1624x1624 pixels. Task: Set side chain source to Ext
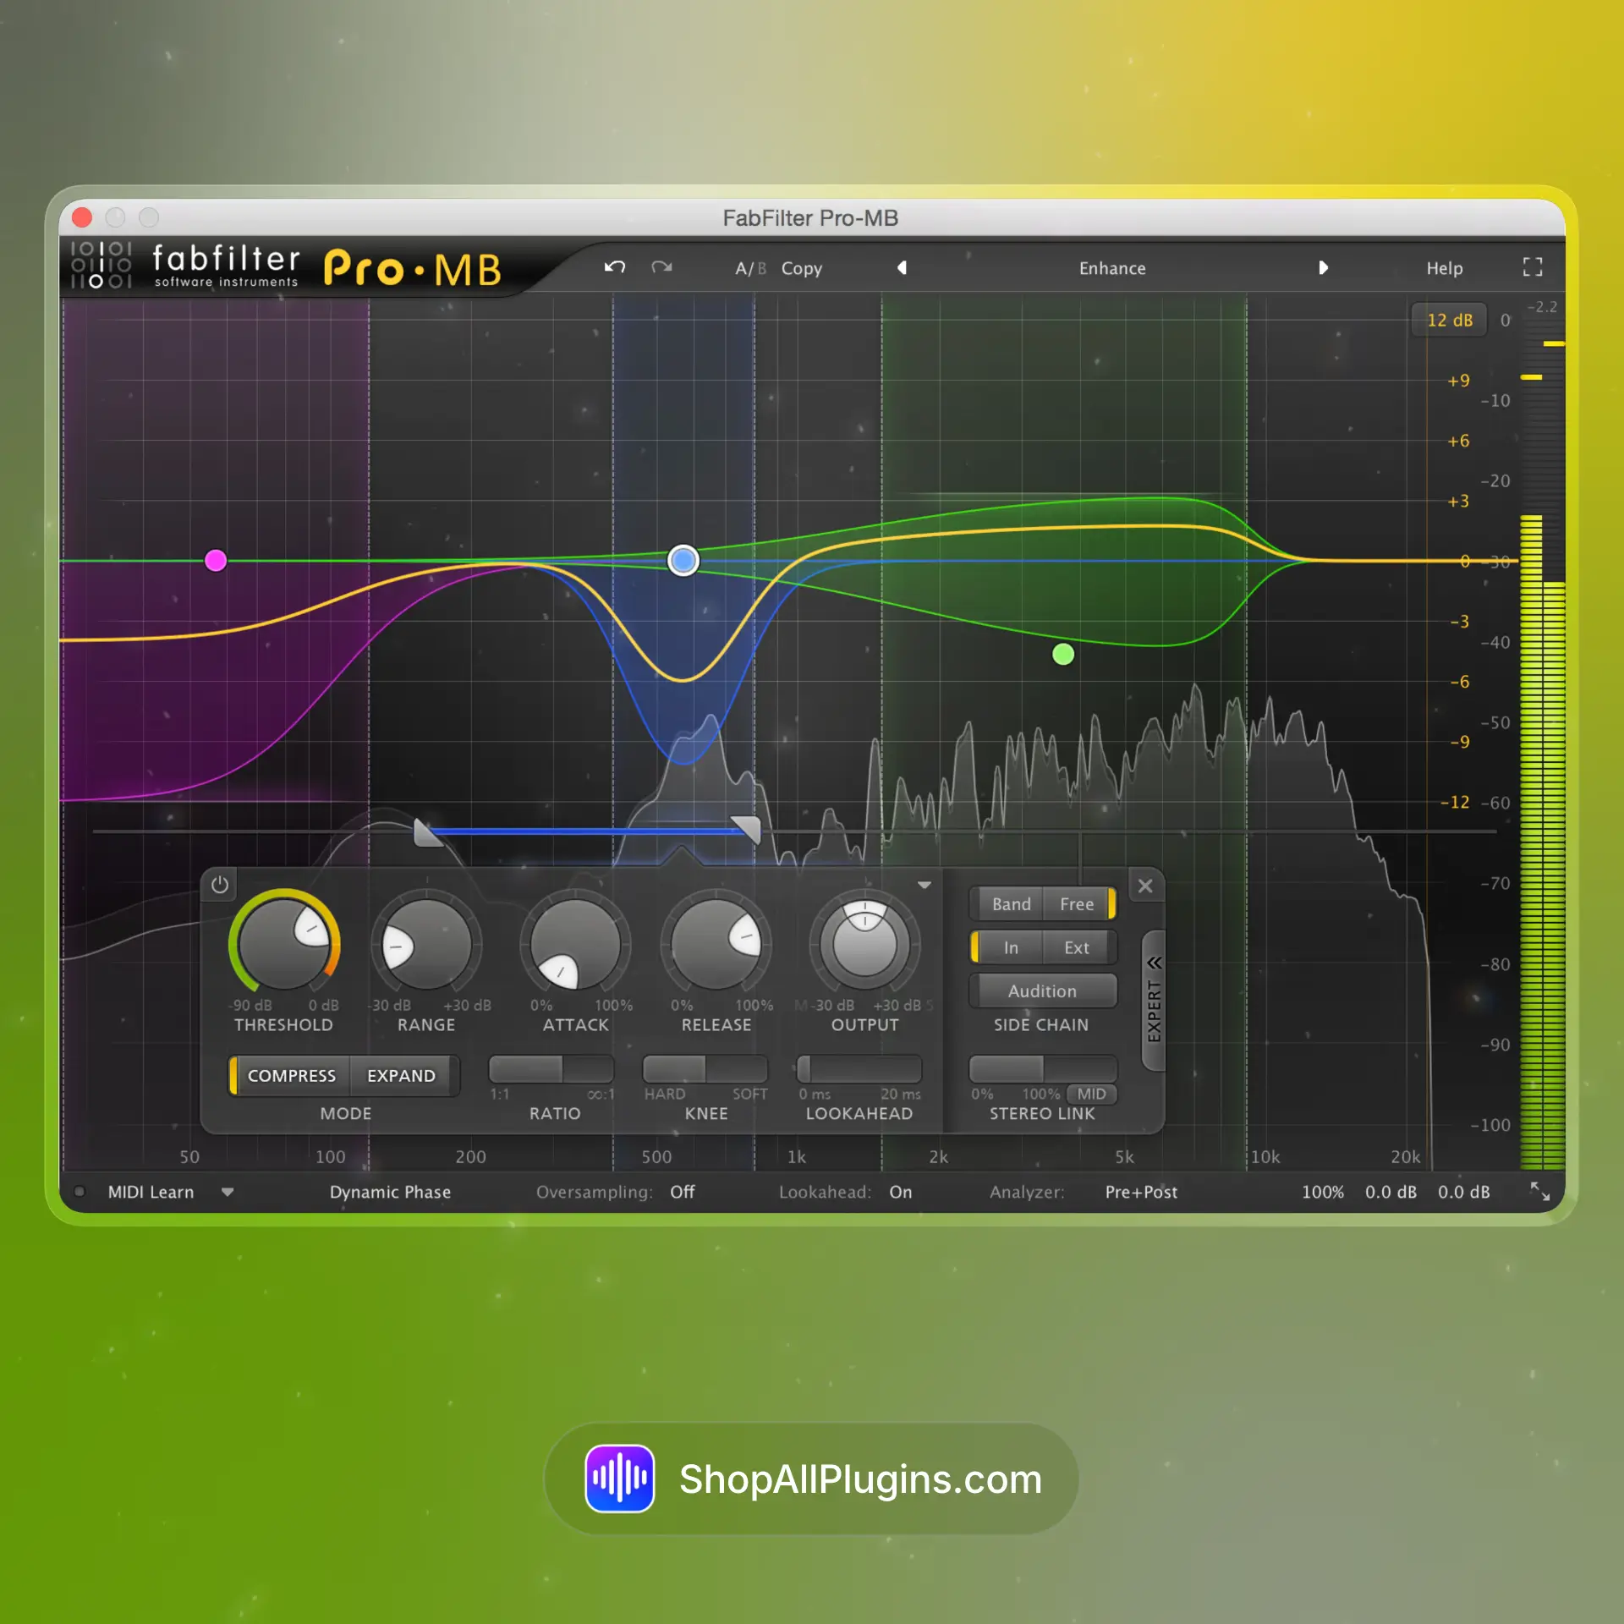(1076, 947)
